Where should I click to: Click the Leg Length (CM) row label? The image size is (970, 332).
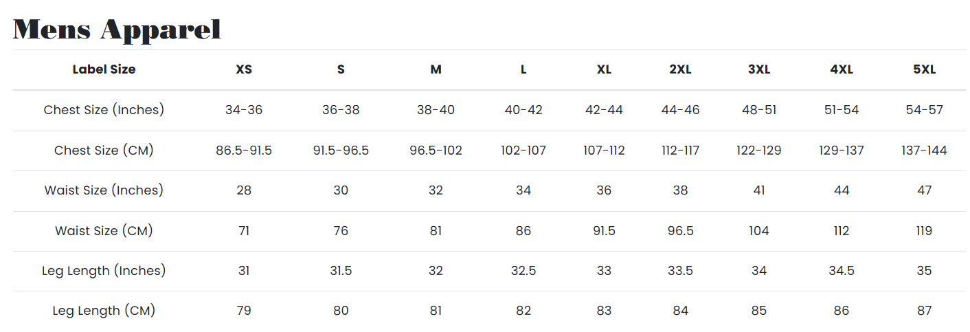click(x=104, y=311)
